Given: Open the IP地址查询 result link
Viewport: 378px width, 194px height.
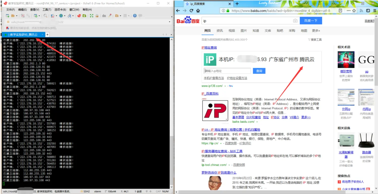Looking at the screenshot, I should [209, 47].
